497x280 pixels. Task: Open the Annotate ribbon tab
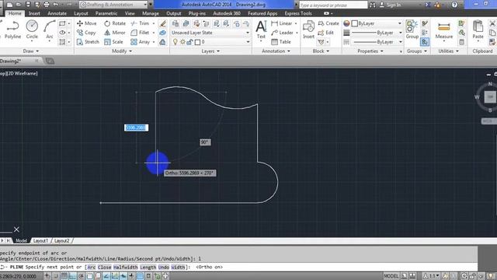pyautogui.click(x=57, y=13)
